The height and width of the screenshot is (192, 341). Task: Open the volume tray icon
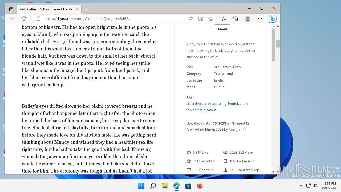tap(315, 186)
